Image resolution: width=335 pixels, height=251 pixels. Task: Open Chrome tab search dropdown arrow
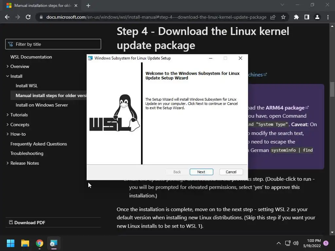[282, 5]
